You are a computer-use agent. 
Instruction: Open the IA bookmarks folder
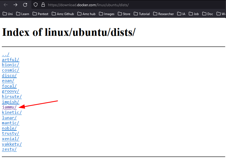181,14
